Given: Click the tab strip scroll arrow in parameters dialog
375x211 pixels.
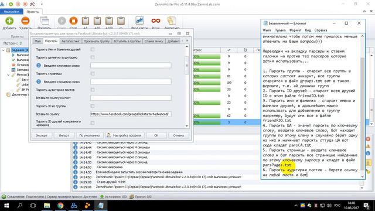Looking at the screenshot, I should [187, 41].
